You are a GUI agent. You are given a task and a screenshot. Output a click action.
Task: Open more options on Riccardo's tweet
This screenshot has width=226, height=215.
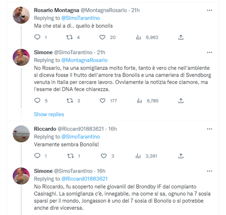pos(210,129)
